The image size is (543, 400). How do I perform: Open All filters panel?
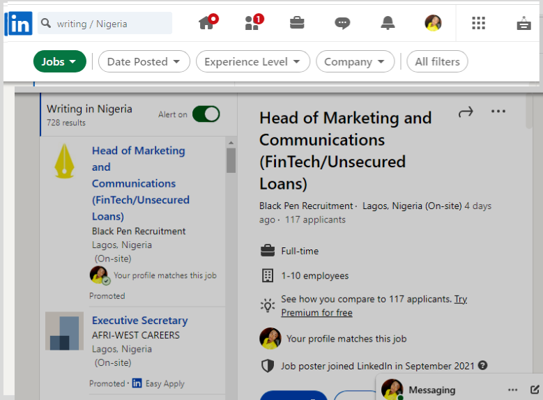coord(437,61)
